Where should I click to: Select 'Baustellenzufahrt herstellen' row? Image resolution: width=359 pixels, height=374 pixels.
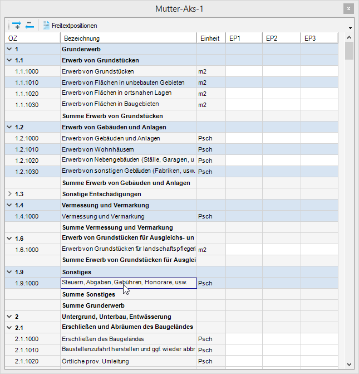[171, 350]
